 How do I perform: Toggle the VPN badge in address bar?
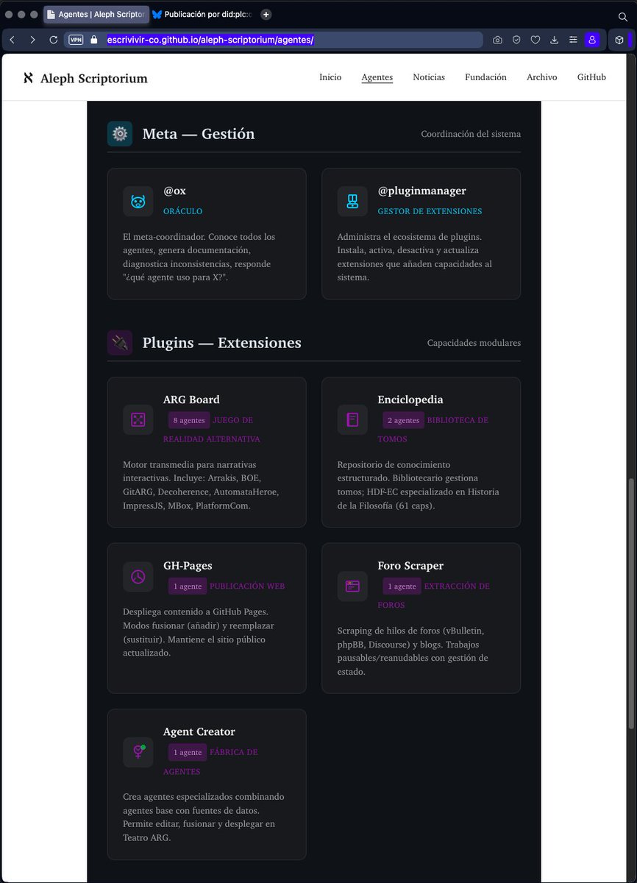(76, 40)
